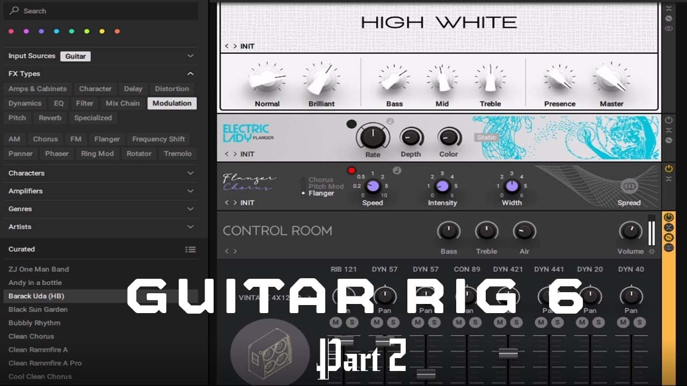Mute the RIB 121 microphone channel
Viewport: 687px width, 386px height.
coord(336,322)
